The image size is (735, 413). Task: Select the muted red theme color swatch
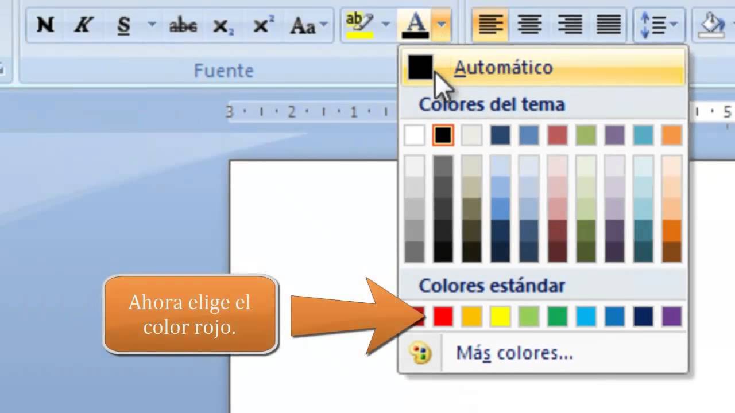point(558,135)
